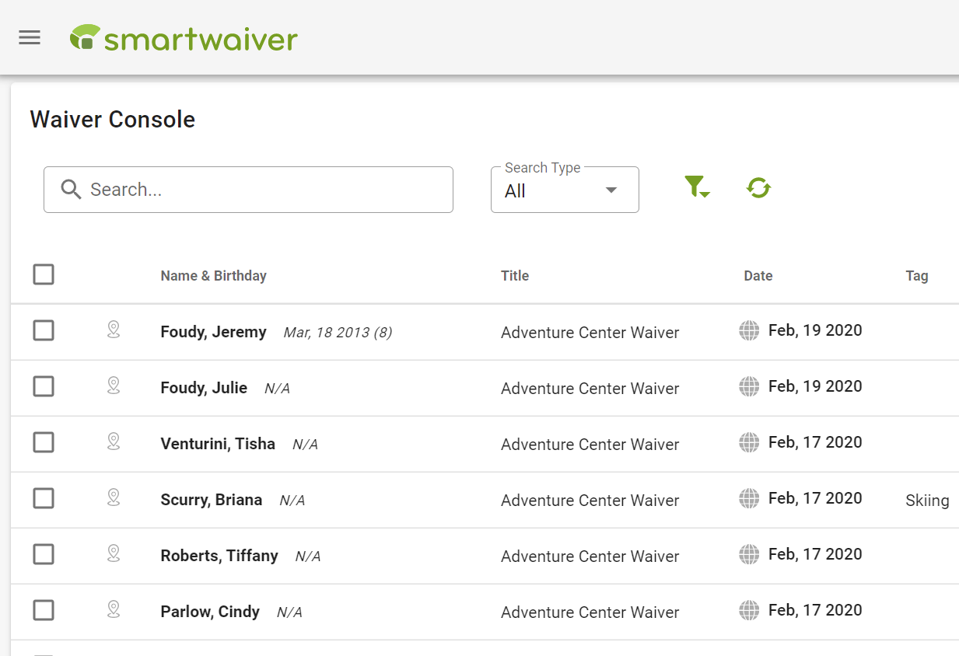Click location pin for Foudy, Julie
Viewport: 959px width, 656px height.
tap(114, 386)
